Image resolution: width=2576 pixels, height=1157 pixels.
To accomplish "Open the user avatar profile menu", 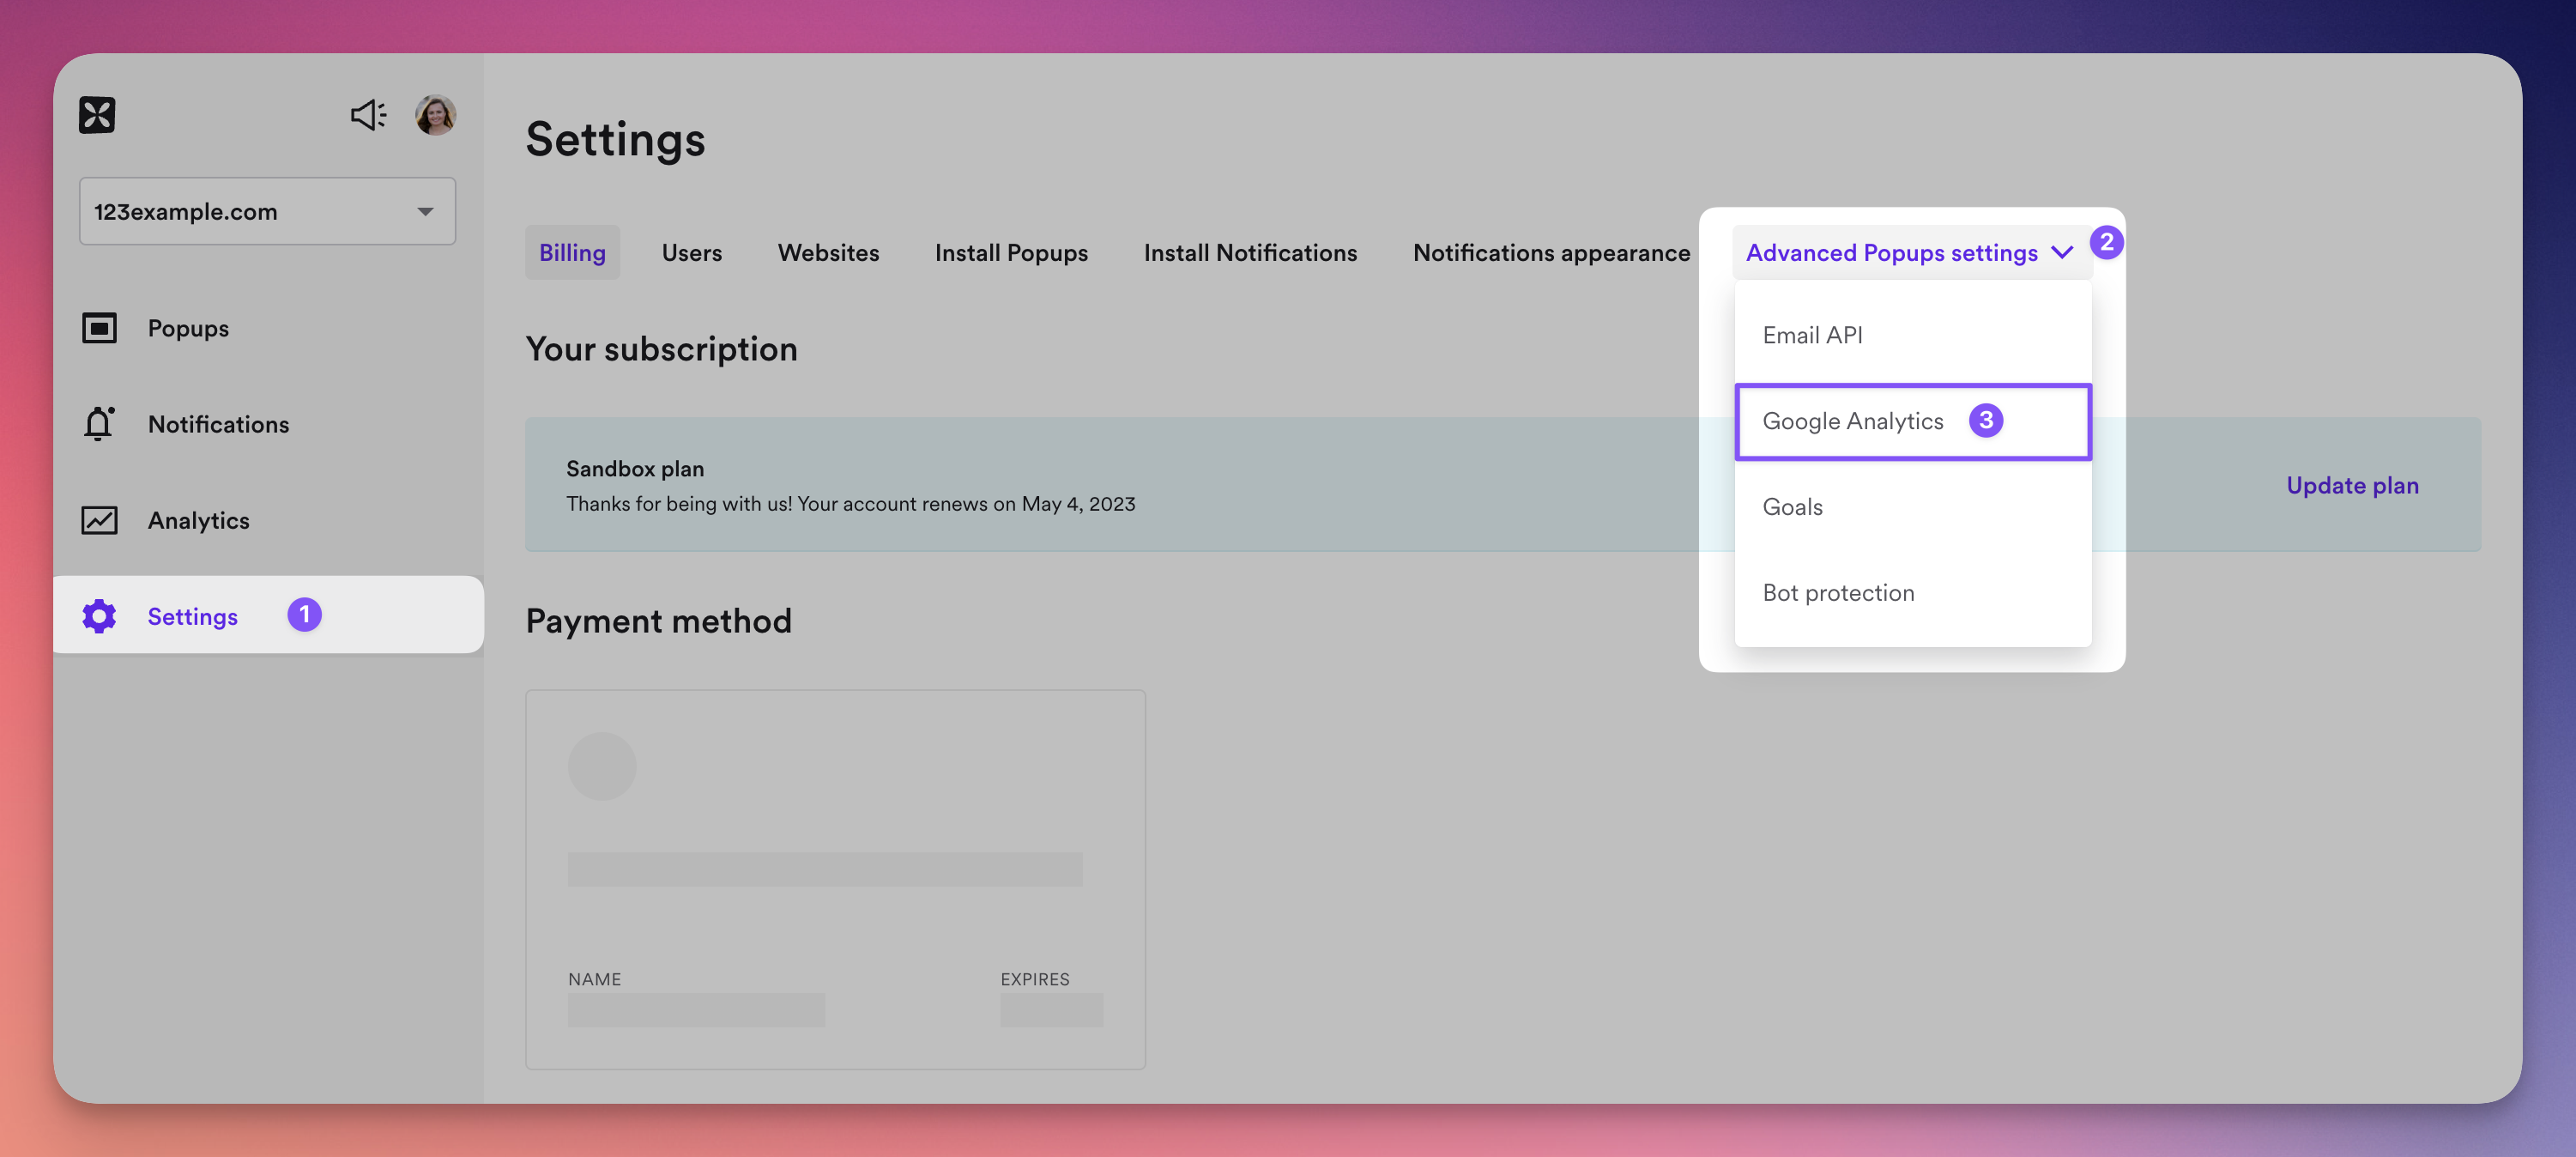I will pos(436,115).
